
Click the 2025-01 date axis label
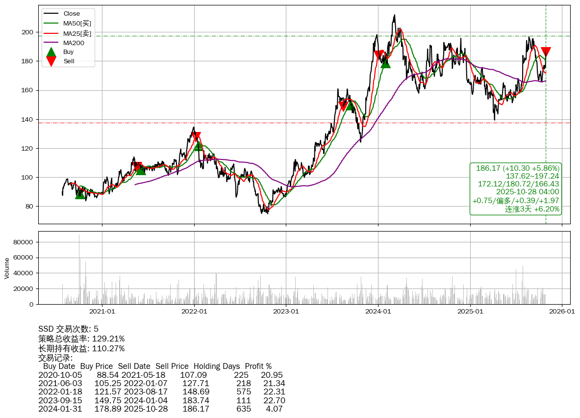tap(470, 311)
